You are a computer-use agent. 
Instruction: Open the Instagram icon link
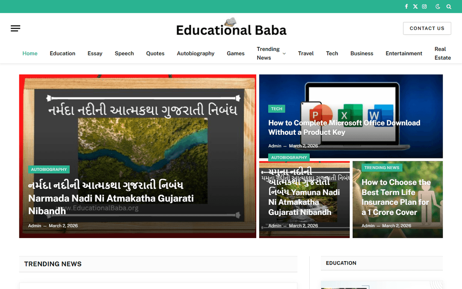[x=424, y=6]
